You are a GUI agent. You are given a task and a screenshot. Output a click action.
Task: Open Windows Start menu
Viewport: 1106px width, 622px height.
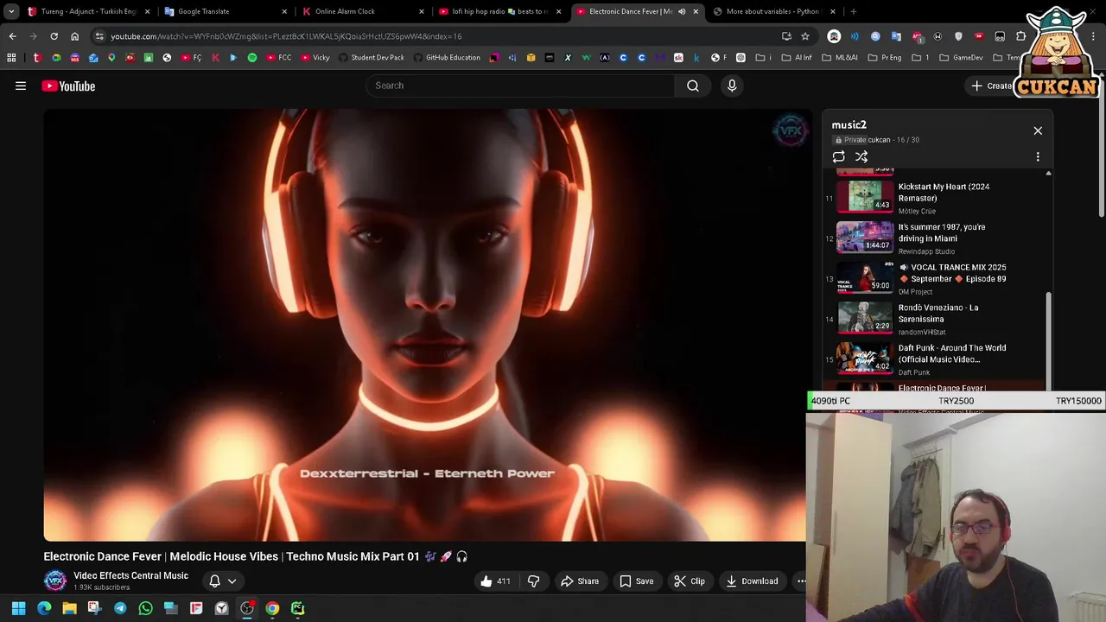pos(18,608)
